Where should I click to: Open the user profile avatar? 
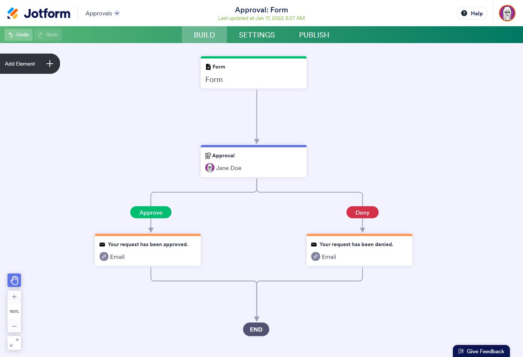[507, 13]
